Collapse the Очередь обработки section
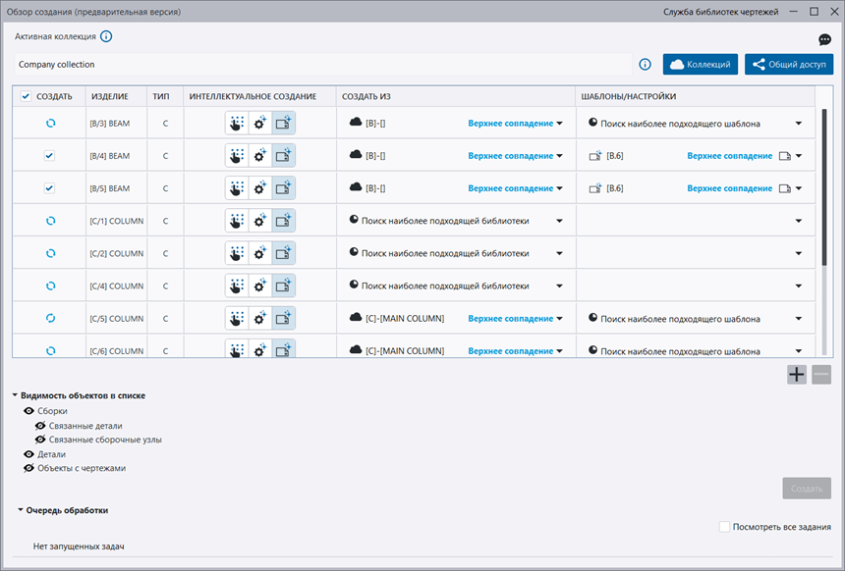 pyautogui.click(x=21, y=509)
